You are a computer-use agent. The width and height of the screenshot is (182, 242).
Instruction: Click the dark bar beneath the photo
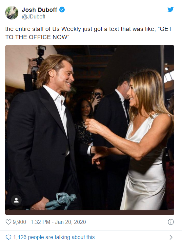(x=90, y=212)
